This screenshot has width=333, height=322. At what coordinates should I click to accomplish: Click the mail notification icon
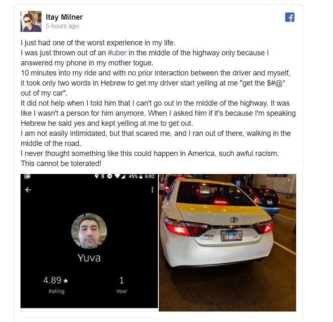pyautogui.click(x=27, y=176)
